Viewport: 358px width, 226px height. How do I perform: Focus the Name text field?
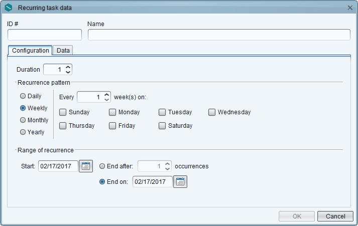(x=219, y=35)
